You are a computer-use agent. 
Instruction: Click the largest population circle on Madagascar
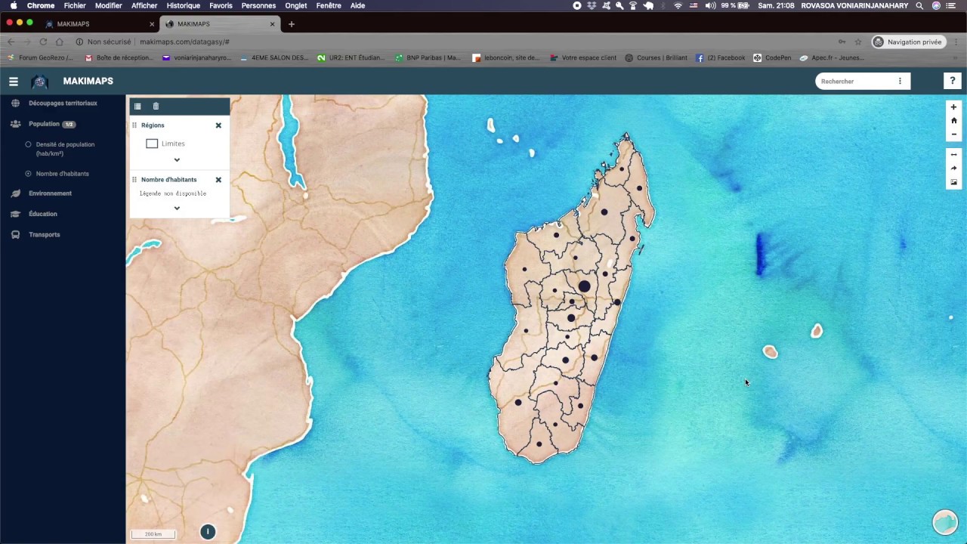click(x=584, y=286)
